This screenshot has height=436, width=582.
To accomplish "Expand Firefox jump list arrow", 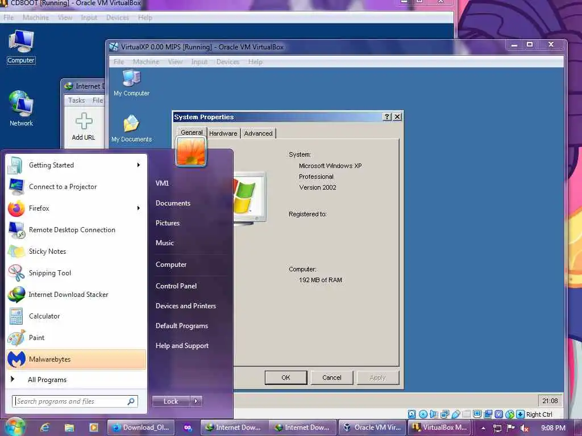I will [139, 208].
